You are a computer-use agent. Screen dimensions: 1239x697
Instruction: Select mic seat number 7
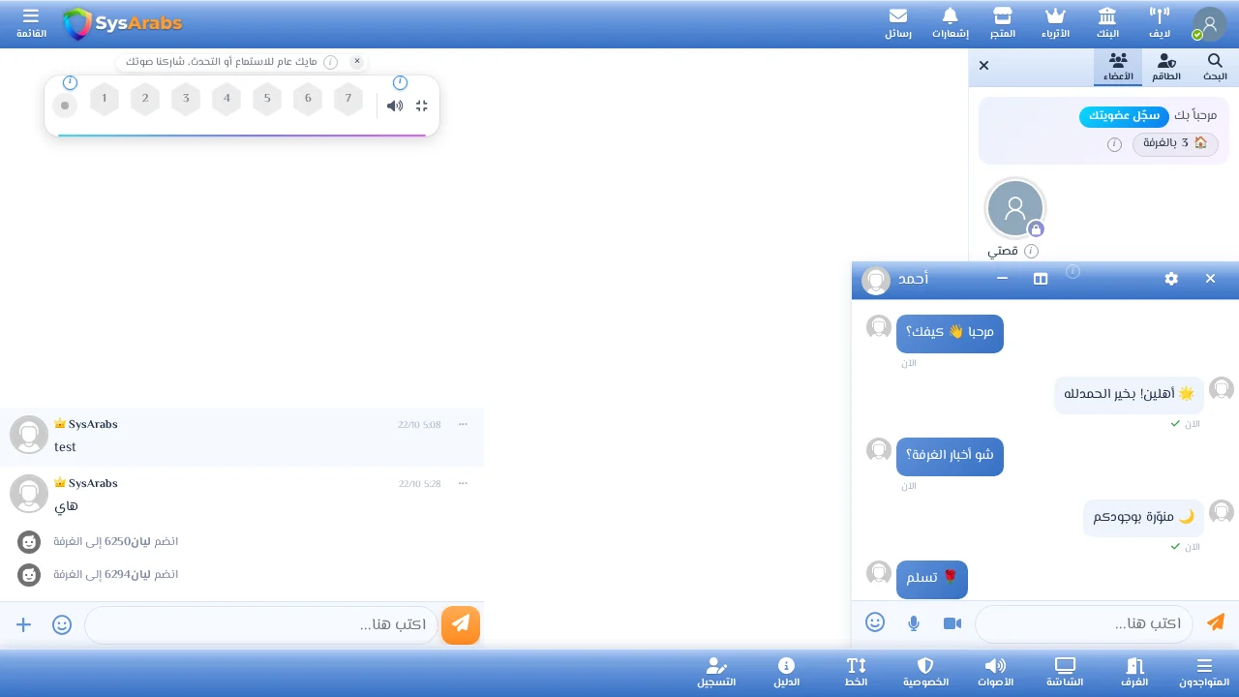point(348,99)
